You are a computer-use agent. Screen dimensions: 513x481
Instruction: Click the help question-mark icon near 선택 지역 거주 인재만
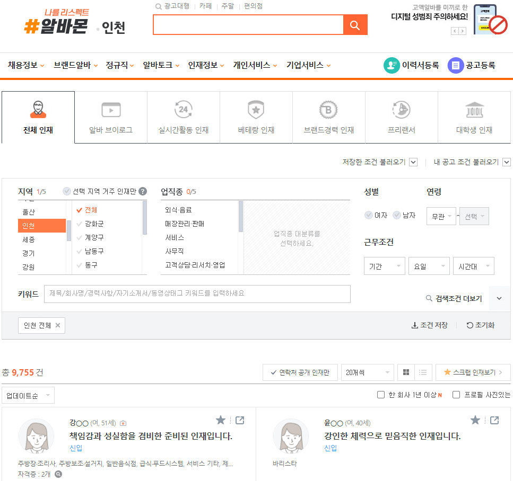coord(142,192)
